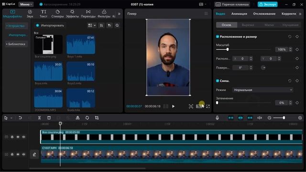The height and width of the screenshot is (172, 306).
Task: Click the player focus frame icon
Action: click(x=191, y=106)
